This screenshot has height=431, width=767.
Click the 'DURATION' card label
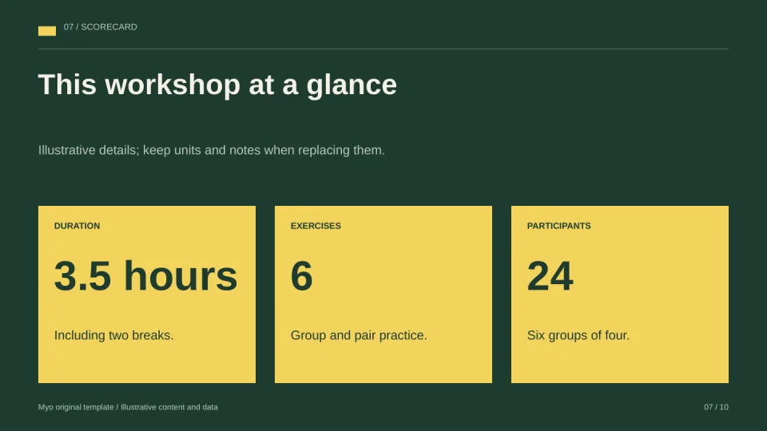[x=77, y=226]
